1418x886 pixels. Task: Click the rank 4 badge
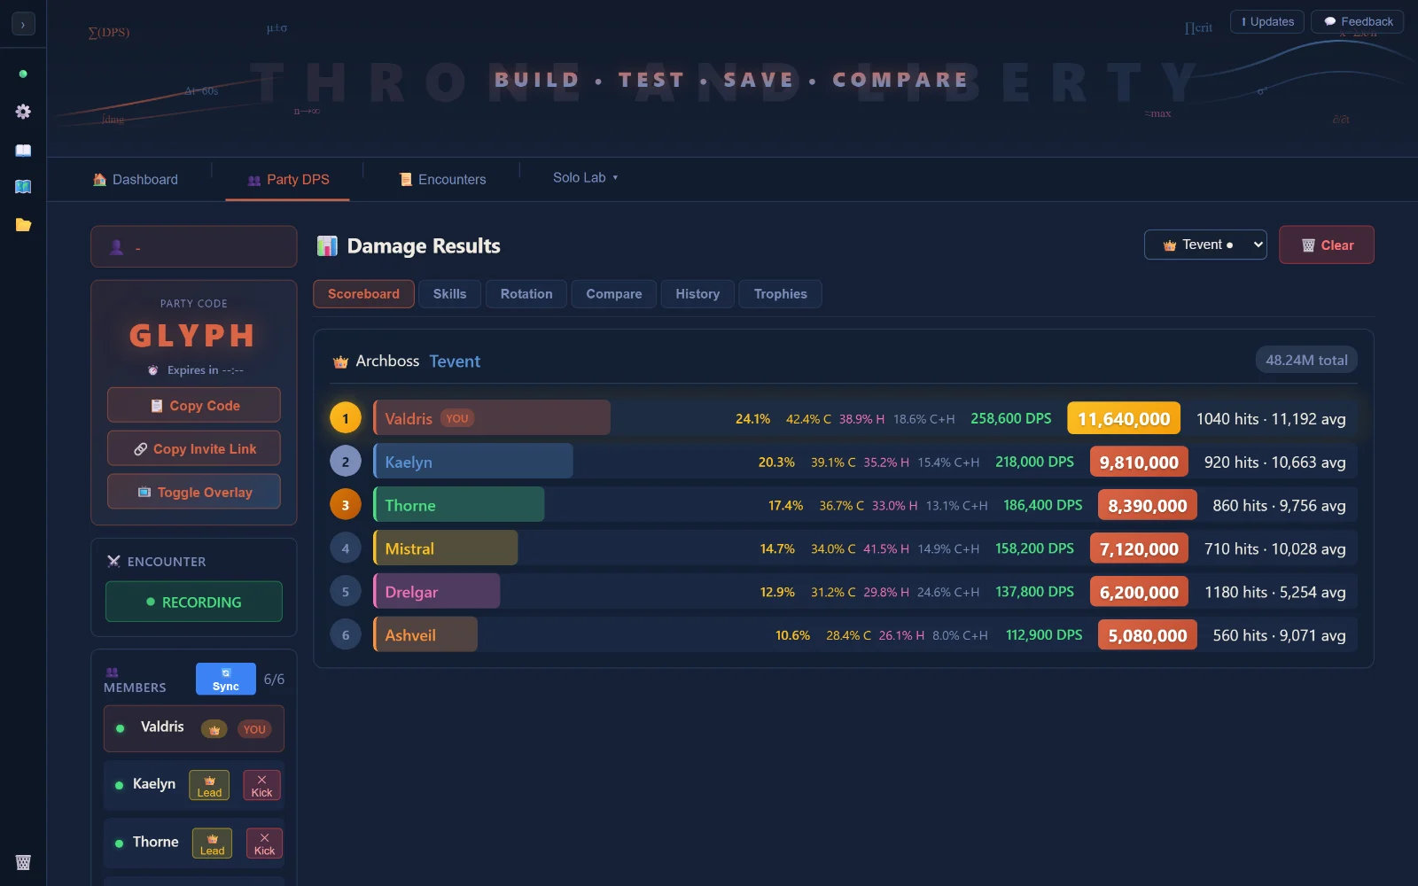pyautogui.click(x=346, y=548)
